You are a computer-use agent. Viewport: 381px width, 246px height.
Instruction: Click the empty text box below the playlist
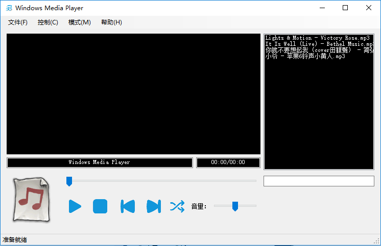pos(319,181)
